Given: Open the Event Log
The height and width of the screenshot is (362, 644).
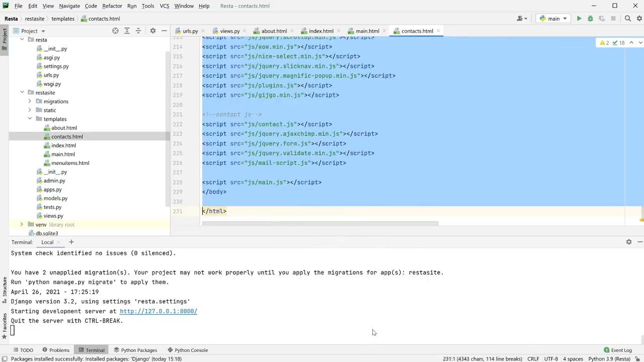Looking at the screenshot, I should pos(618,350).
